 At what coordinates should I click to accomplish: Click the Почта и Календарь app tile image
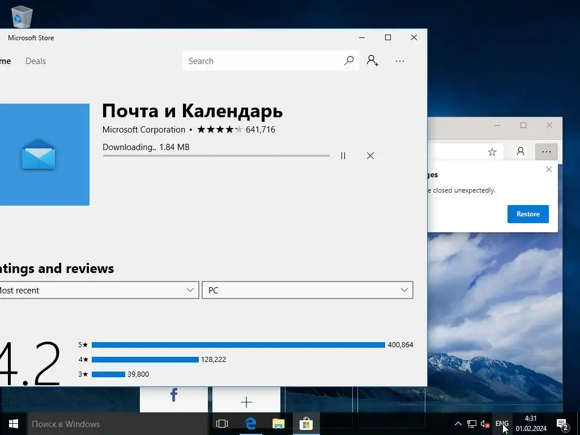(x=44, y=154)
